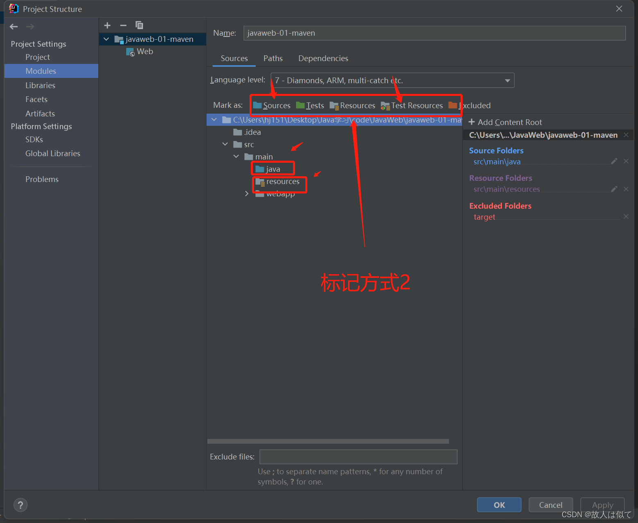The width and height of the screenshot is (638, 523).
Task: Remove target from excluded folders
Action: (x=626, y=216)
